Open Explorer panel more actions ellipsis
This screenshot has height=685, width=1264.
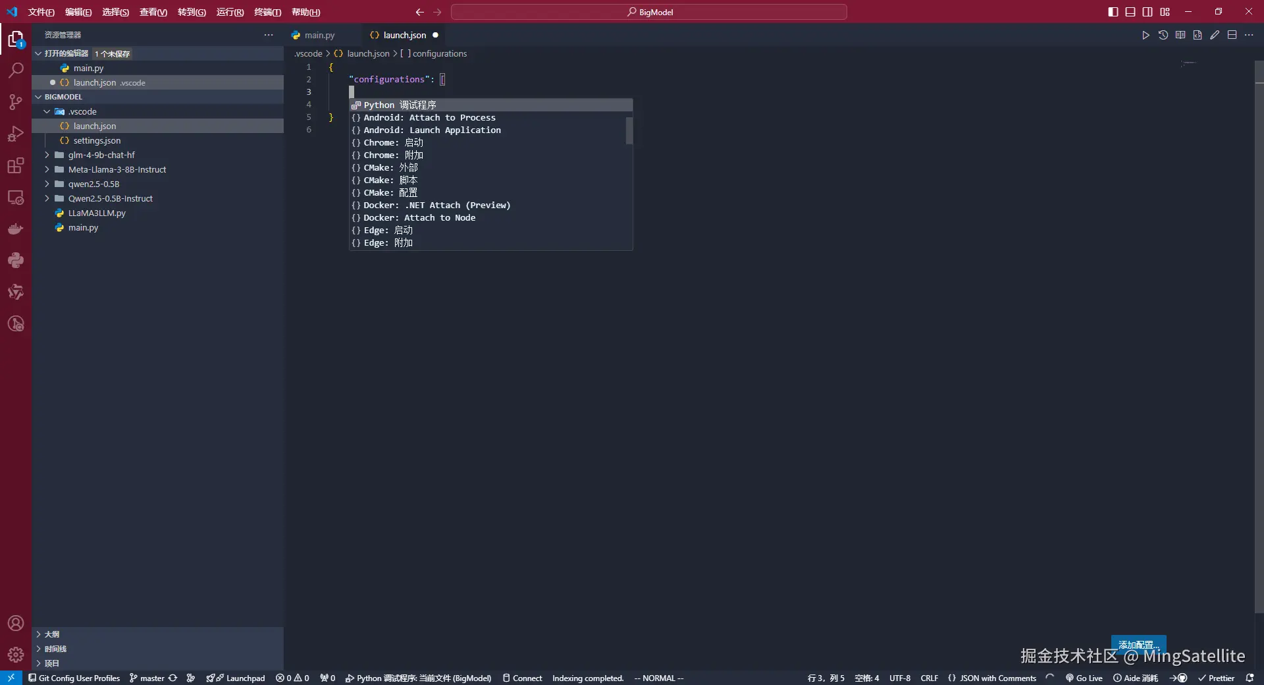click(269, 35)
